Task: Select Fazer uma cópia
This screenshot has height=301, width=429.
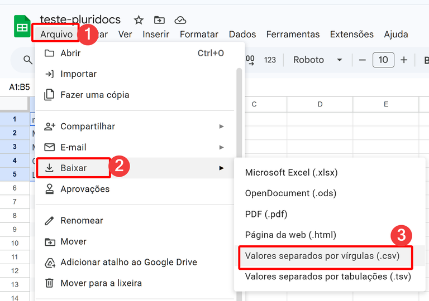Action: [135, 95]
